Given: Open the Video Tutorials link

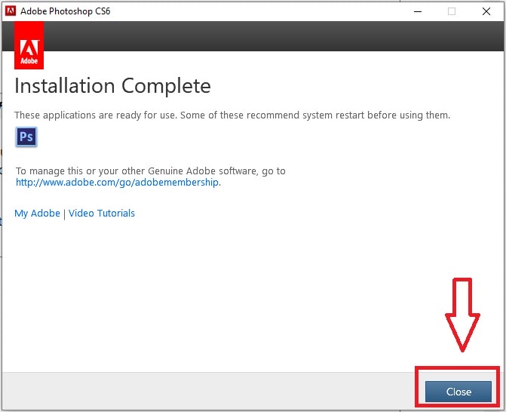Looking at the screenshot, I should coord(101,214).
